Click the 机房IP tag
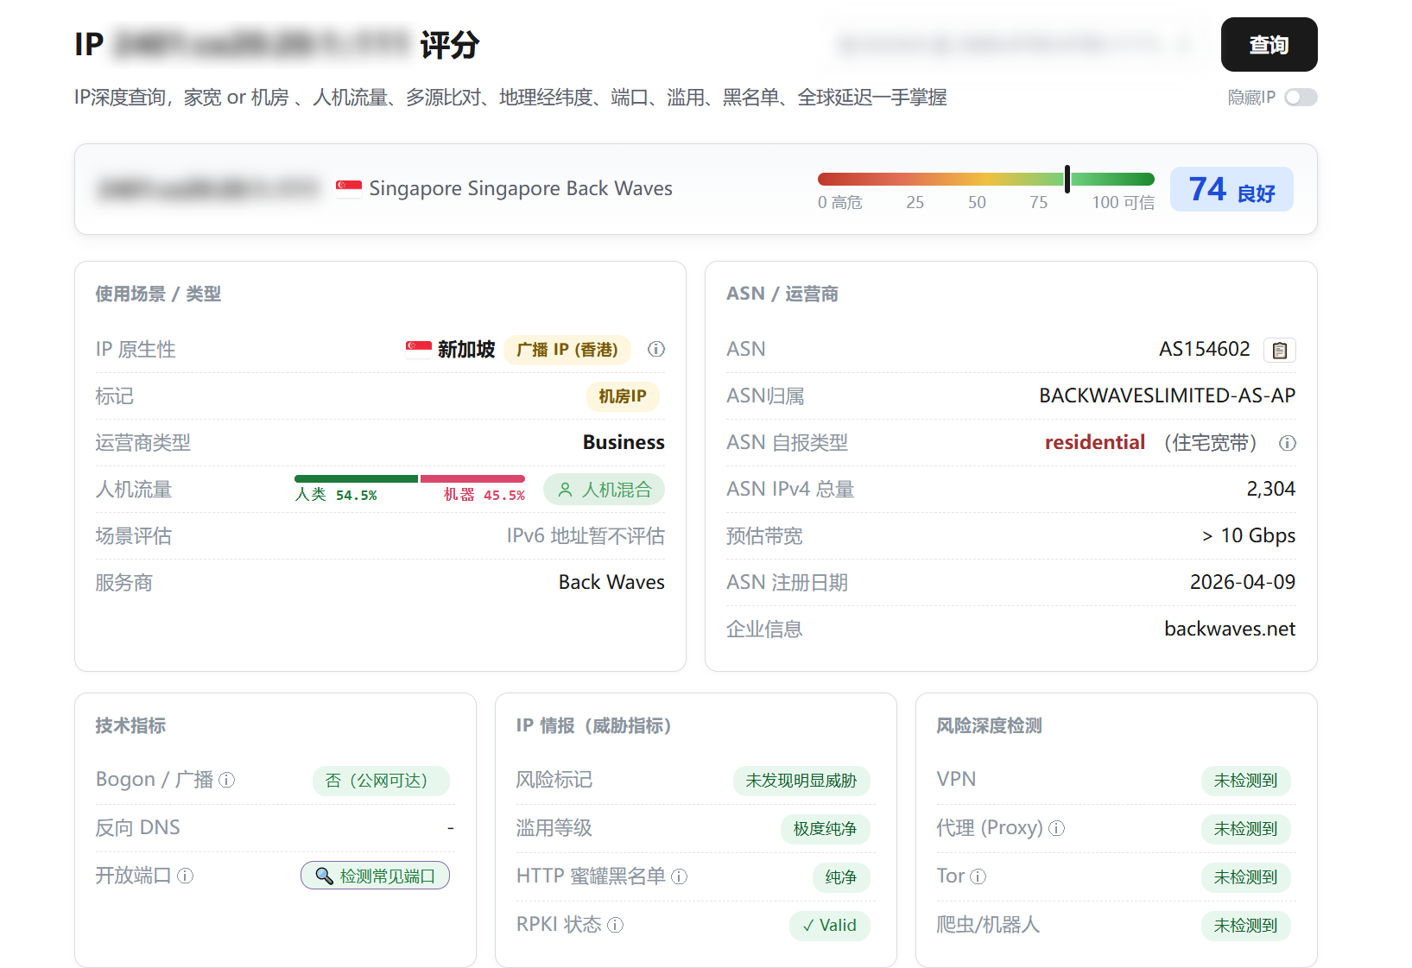Screen dimensions: 1412x968 coord(623,396)
